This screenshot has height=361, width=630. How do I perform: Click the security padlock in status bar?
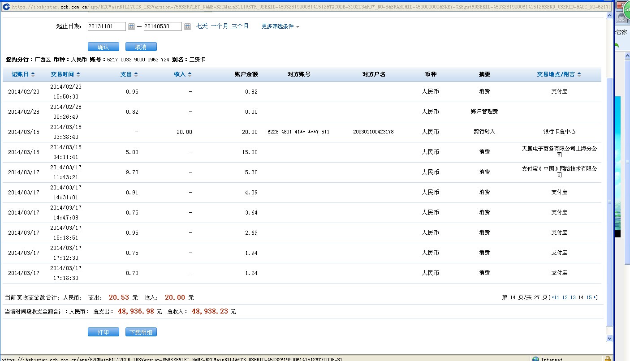coord(608,359)
